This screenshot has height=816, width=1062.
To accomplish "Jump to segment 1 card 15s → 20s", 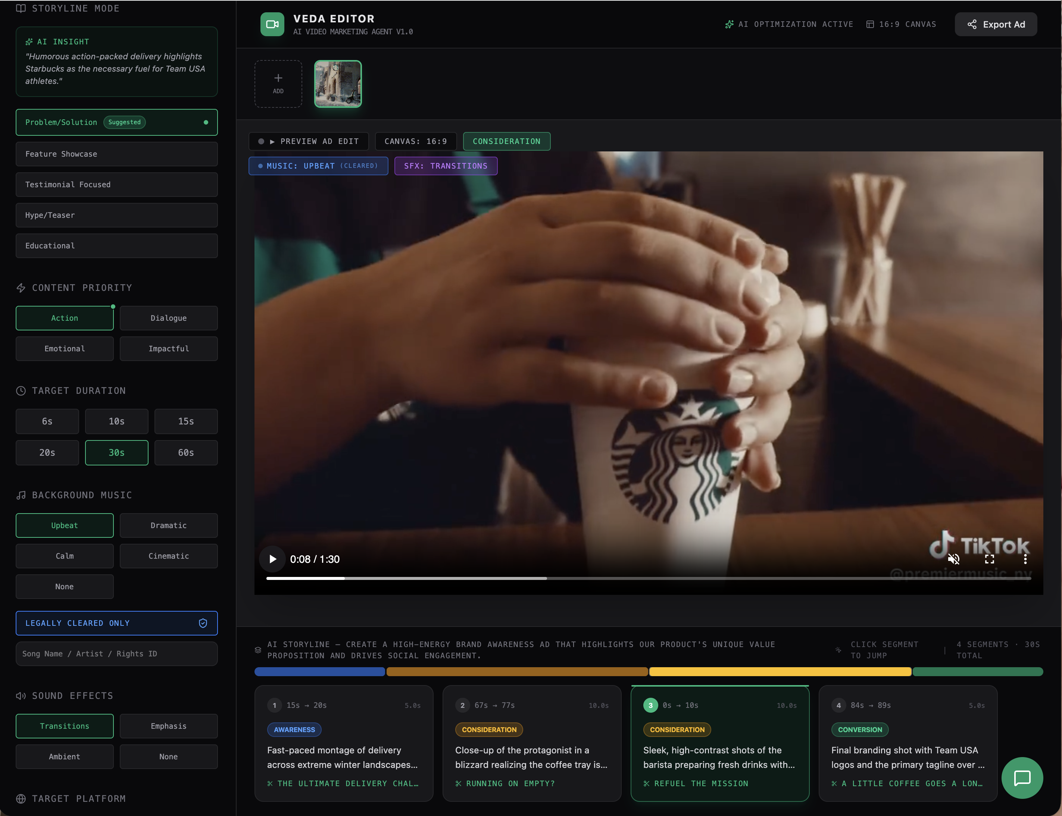I will [344, 743].
